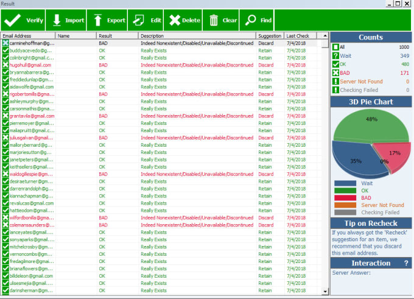The height and width of the screenshot is (299, 414).
Task: Click the Export up-arrow icon
Action: click(97, 20)
